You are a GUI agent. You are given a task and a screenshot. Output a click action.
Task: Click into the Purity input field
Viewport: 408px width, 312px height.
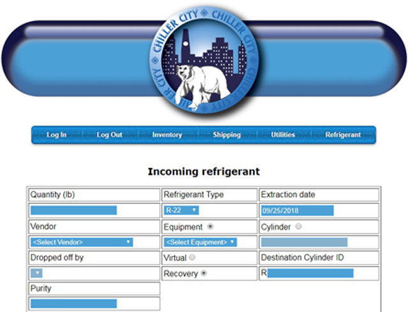click(74, 304)
